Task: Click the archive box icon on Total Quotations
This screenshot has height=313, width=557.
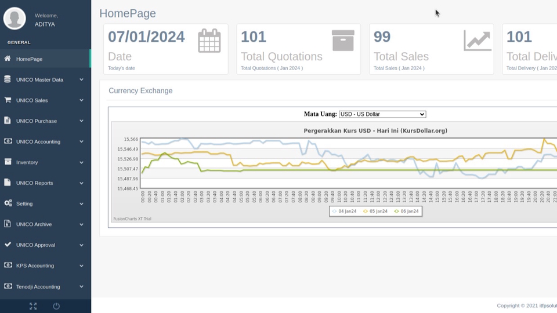Action: pos(343,41)
